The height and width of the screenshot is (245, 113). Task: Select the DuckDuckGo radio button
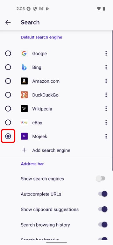8,95
